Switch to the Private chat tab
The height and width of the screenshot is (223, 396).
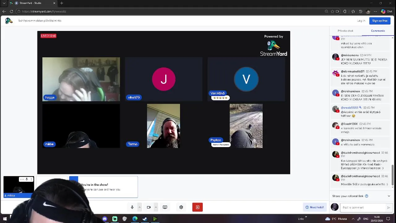(x=345, y=31)
